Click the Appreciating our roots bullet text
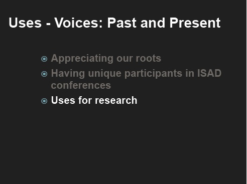The image size is (247, 184). click(x=106, y=59)
